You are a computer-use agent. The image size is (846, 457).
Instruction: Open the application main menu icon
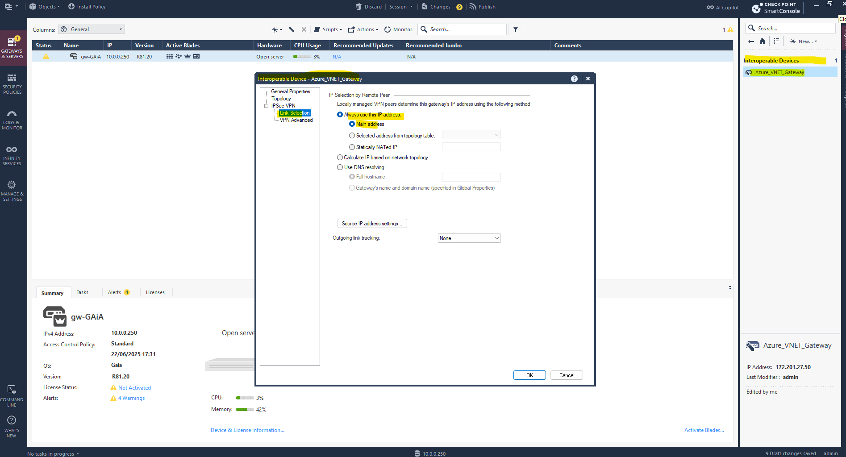click(11, 7)
